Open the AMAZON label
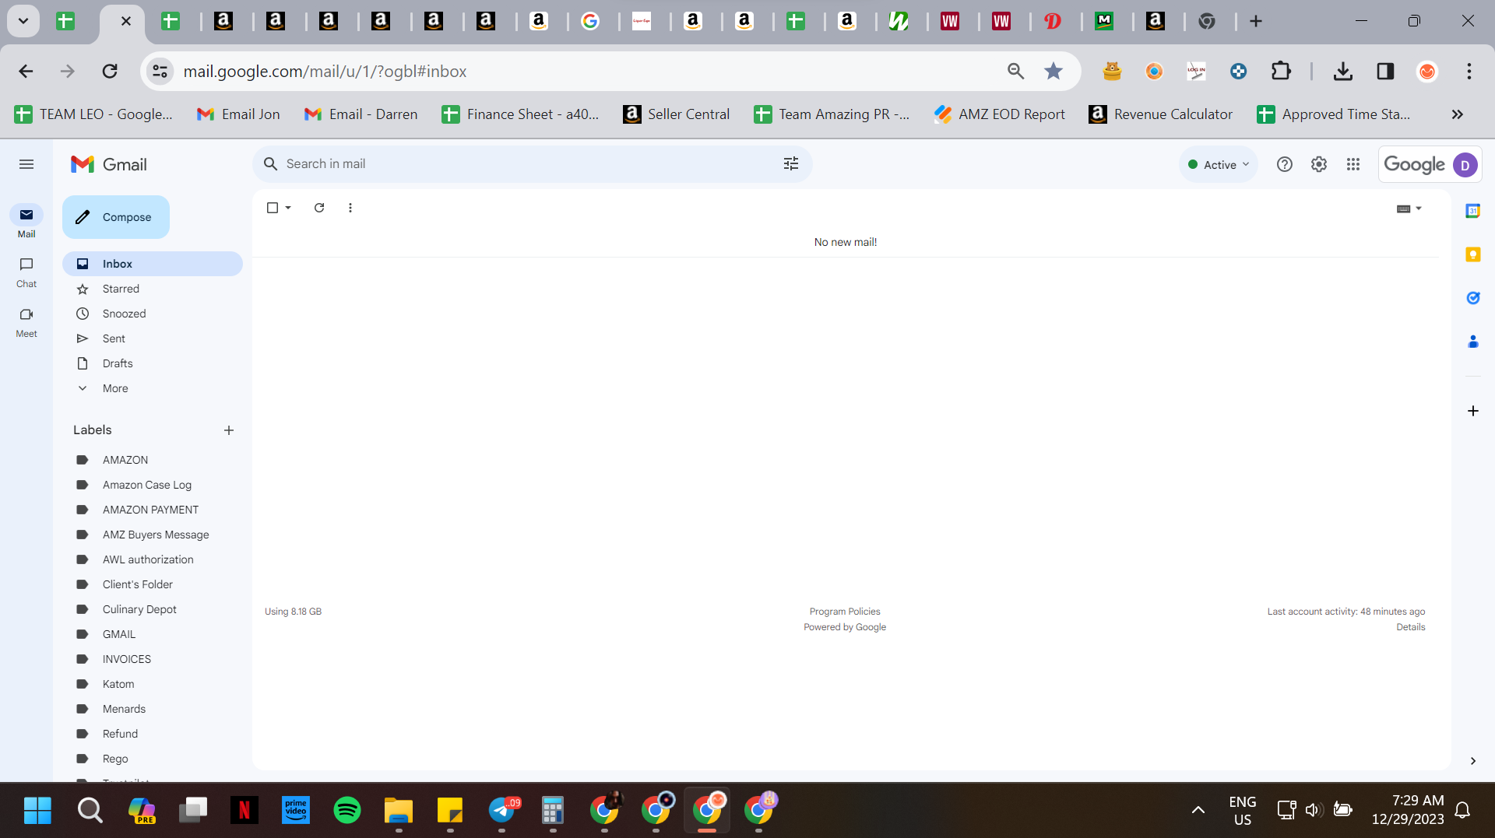 153,460
